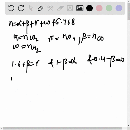Pick the eraser tool
This screenshot has height=130, width=130.
60,8
